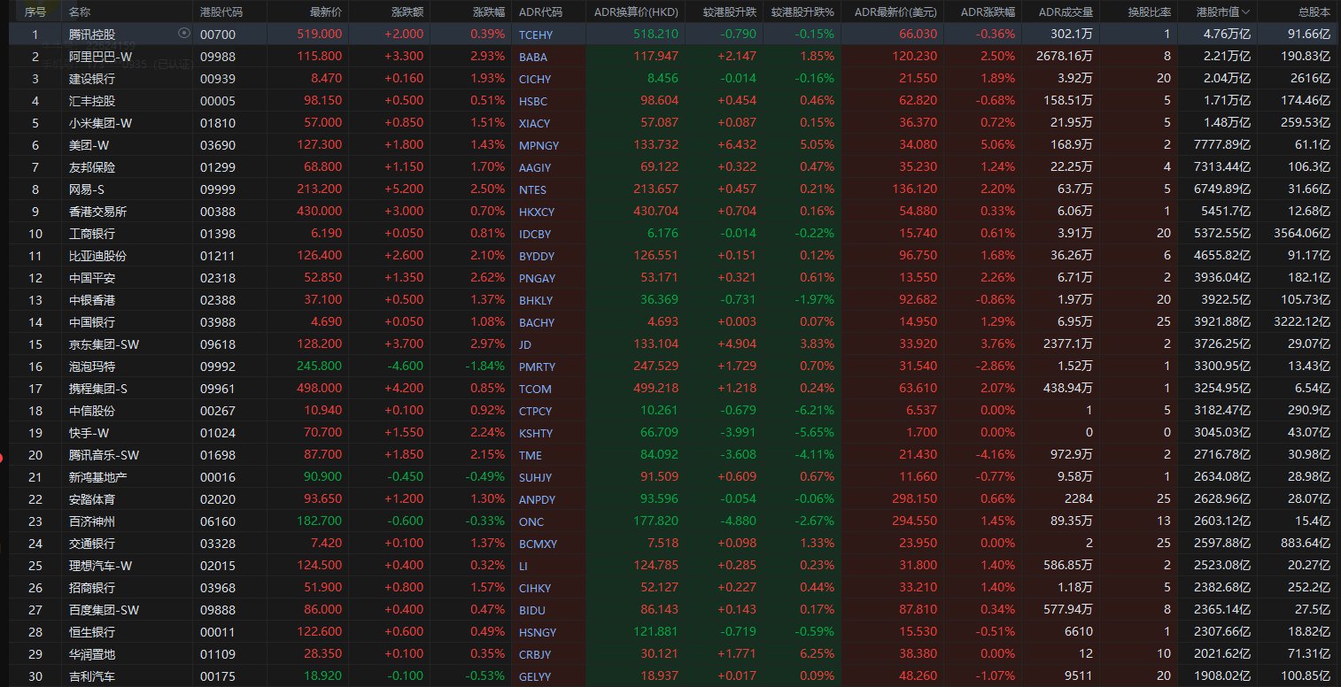
Task: Click the 较港股升跌% column header
Action: tap(803, 12)
